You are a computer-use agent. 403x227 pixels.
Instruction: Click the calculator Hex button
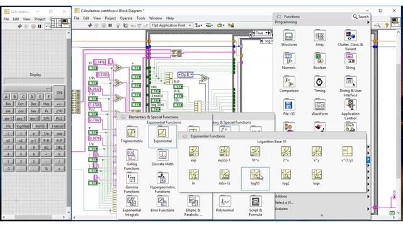pyautogui.click(x=46, y=104)
